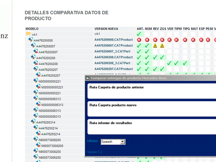This screenshot has height=162, width=216.
Task: Click the yellow warning icon under ZGS column
Action: click(x=162, y=46)
